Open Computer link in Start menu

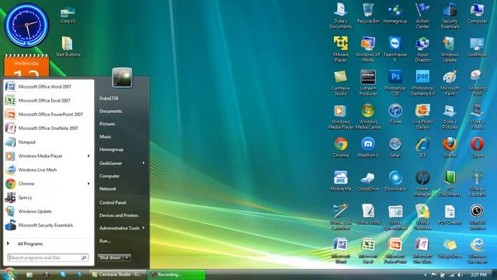109,176
